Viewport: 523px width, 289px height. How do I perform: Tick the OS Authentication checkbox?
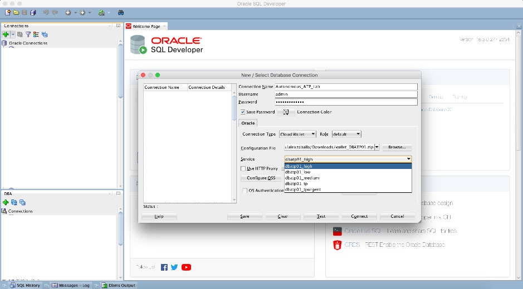(x=245, y=191)
